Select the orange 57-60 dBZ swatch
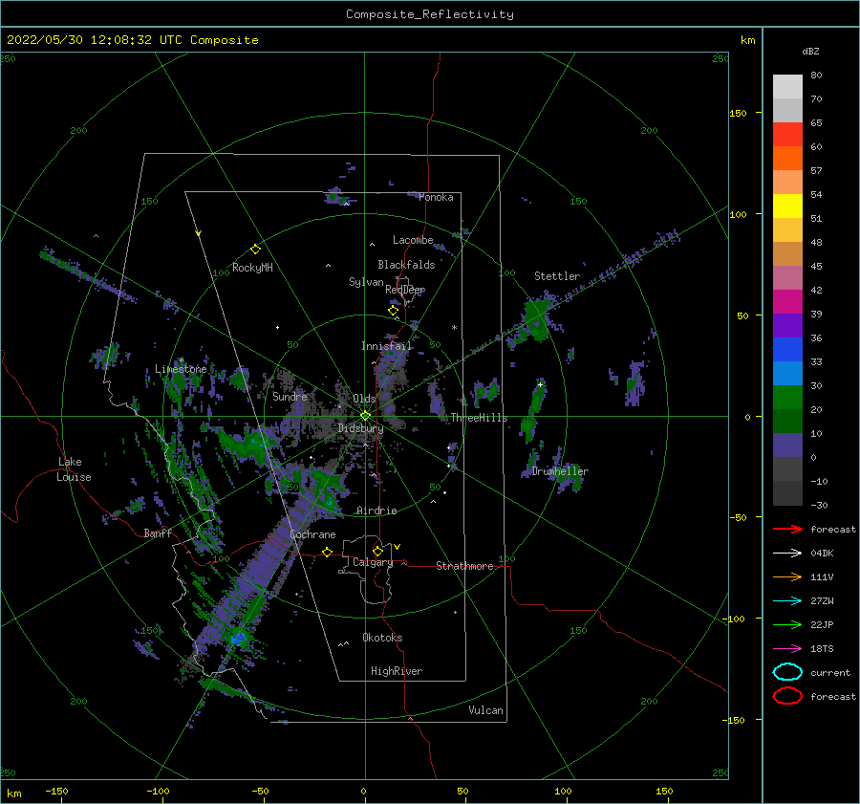Image resolution: width=860 pixels, height=804 pixels. coord(787,159)
